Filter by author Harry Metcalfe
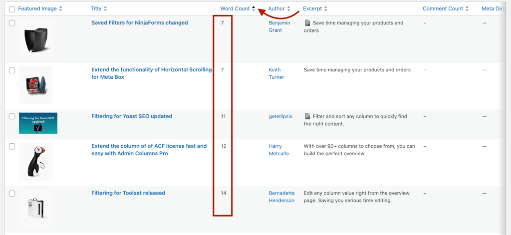This screenshot has width=511, height=235. (x=278, y=150)
